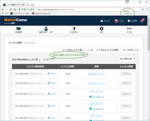Click the 26分 duration in the first row
The width and height of the screenshot is (150, 121).
click(x=68, y=74)
